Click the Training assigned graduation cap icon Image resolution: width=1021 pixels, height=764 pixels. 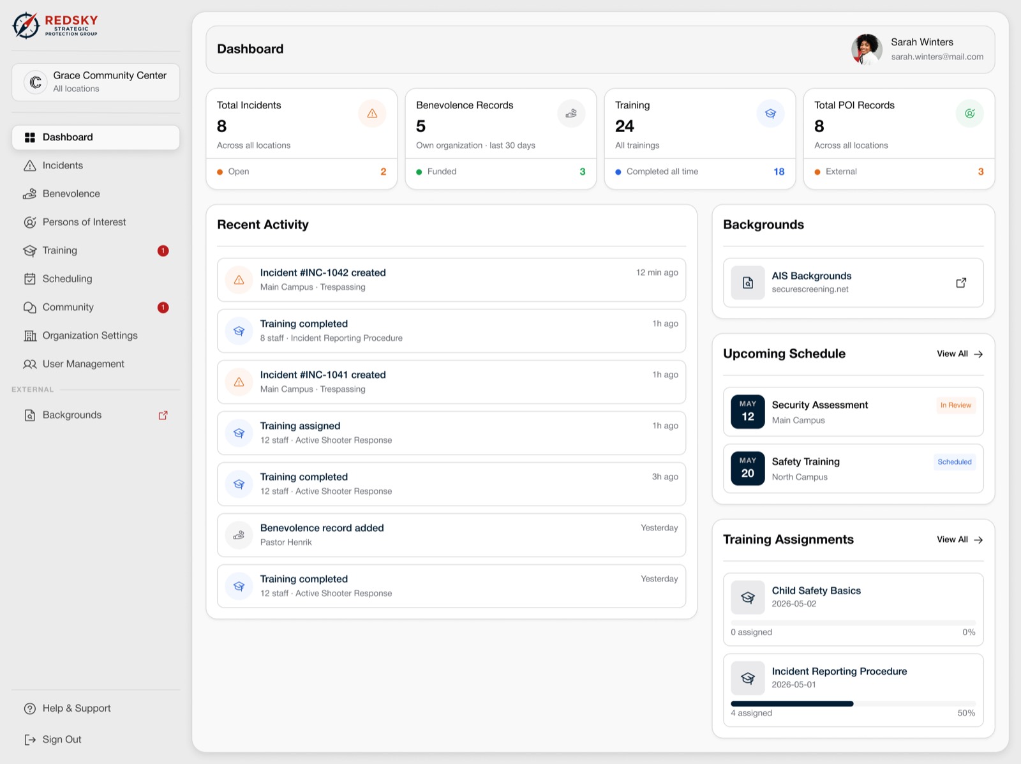tap(239, 433)
